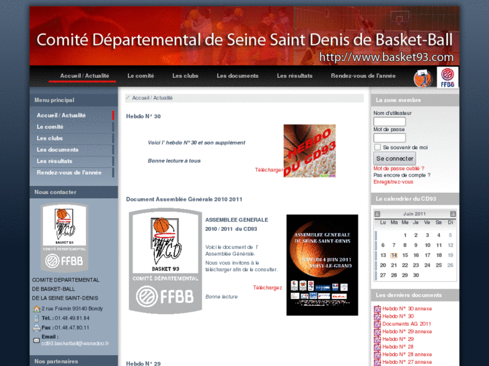Click next month arrow in calendar

[453, 214]
